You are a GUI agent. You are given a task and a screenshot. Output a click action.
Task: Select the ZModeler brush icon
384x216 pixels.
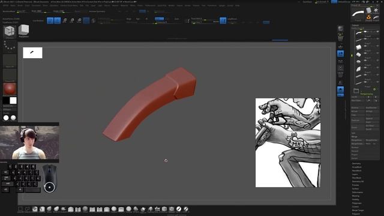(10, 32)
